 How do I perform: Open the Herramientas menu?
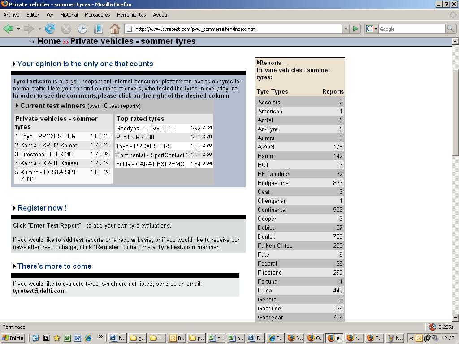131,15
